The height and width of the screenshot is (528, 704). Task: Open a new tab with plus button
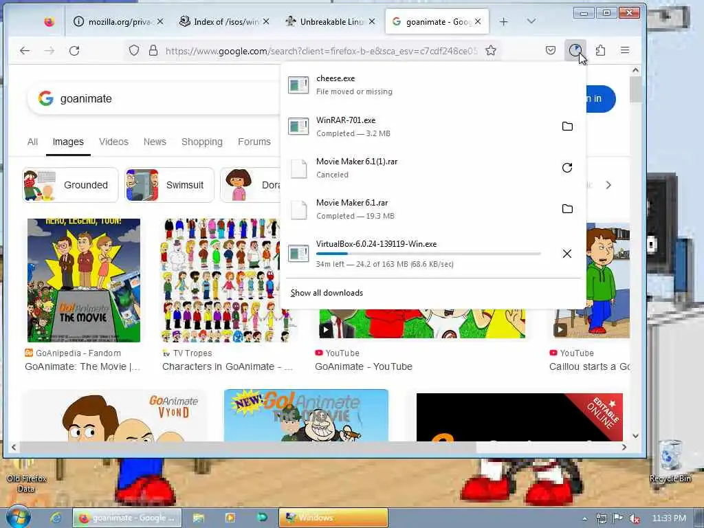point(504,21)
